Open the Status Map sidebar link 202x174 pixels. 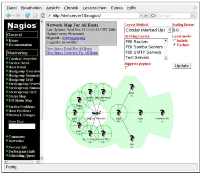[17, 96]
